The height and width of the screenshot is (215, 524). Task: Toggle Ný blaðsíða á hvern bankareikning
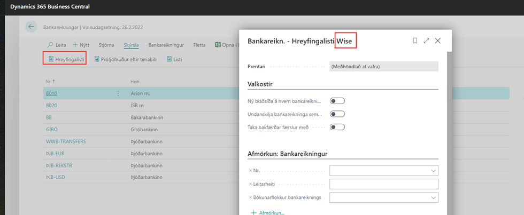[x=337, y=100]
